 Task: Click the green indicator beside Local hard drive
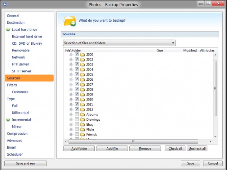(8, 30)
